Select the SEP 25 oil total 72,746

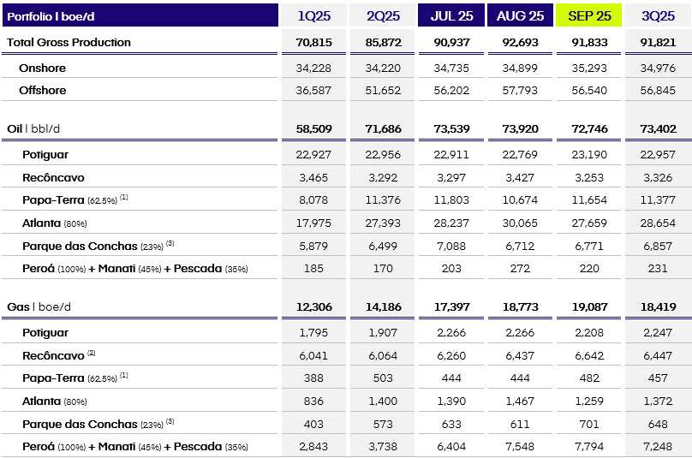[589, 128]
